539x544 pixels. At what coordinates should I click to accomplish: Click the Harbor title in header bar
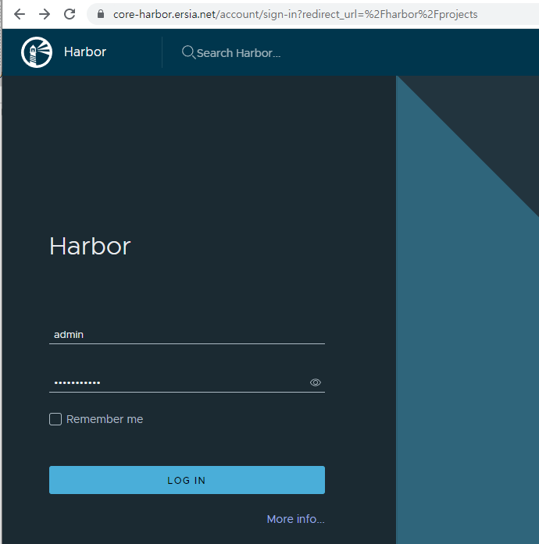[x=85, y=52]
